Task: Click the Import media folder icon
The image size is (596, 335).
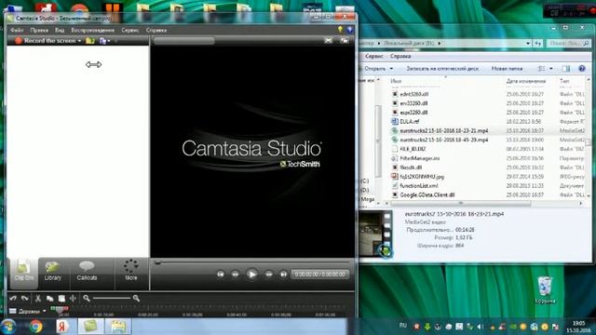Action: coord(90,41)
